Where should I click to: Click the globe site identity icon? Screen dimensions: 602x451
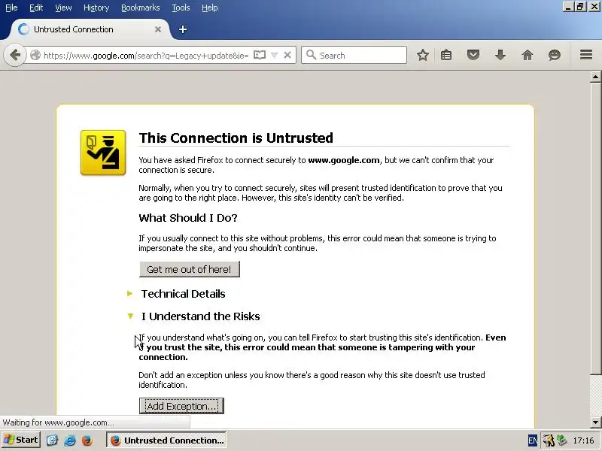point(35,55)
